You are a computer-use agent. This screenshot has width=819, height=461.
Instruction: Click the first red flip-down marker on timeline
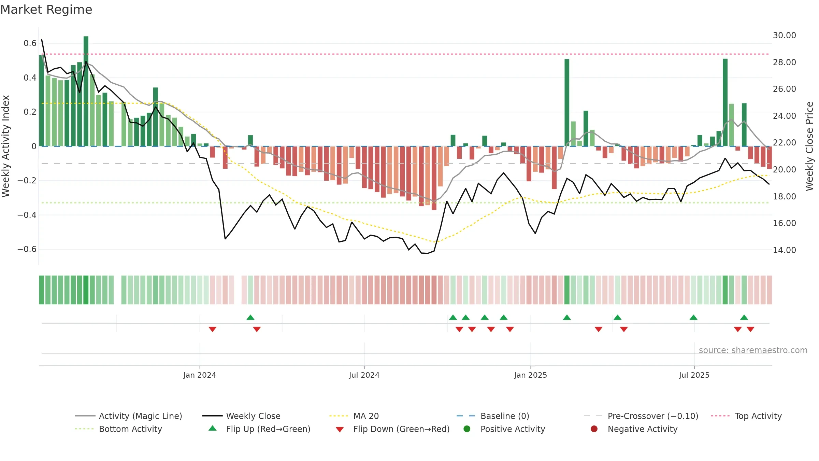tap(213, 329)
